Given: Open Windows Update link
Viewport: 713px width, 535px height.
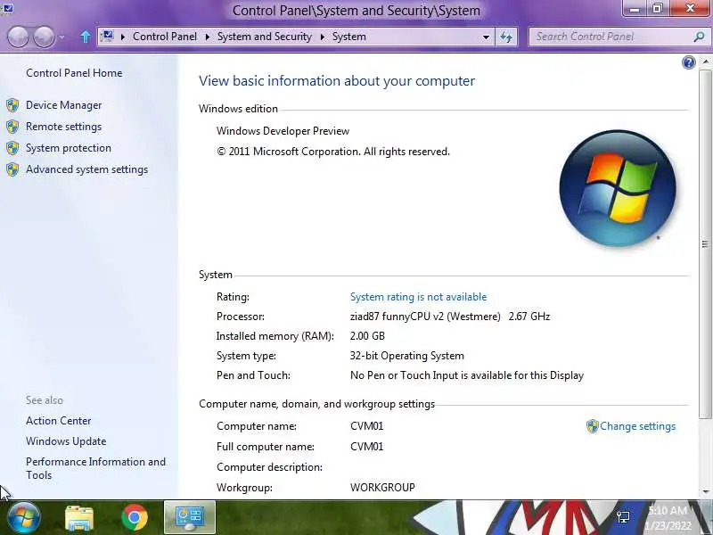Looking at the screenshot, I should tap(66, 441).
